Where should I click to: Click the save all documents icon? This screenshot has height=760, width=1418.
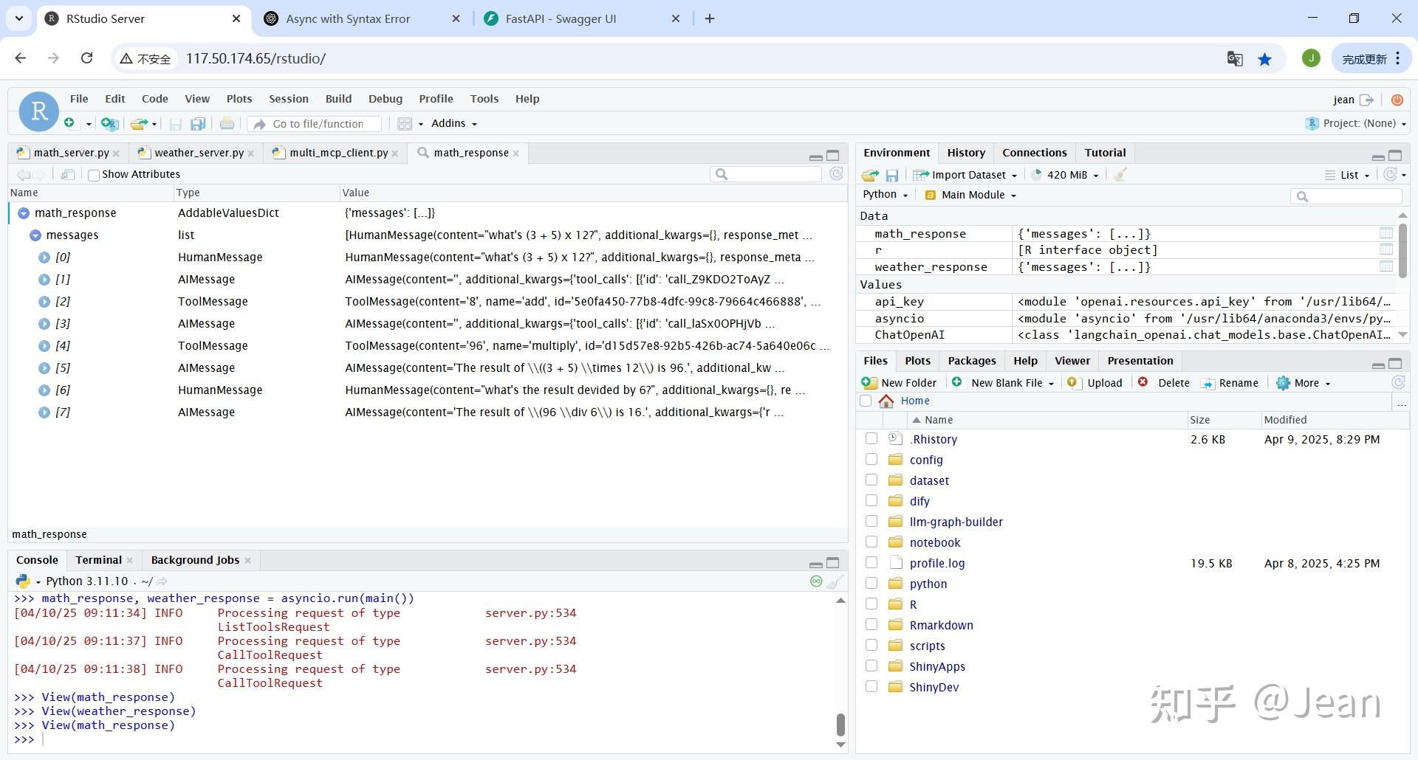coord(197,124)
